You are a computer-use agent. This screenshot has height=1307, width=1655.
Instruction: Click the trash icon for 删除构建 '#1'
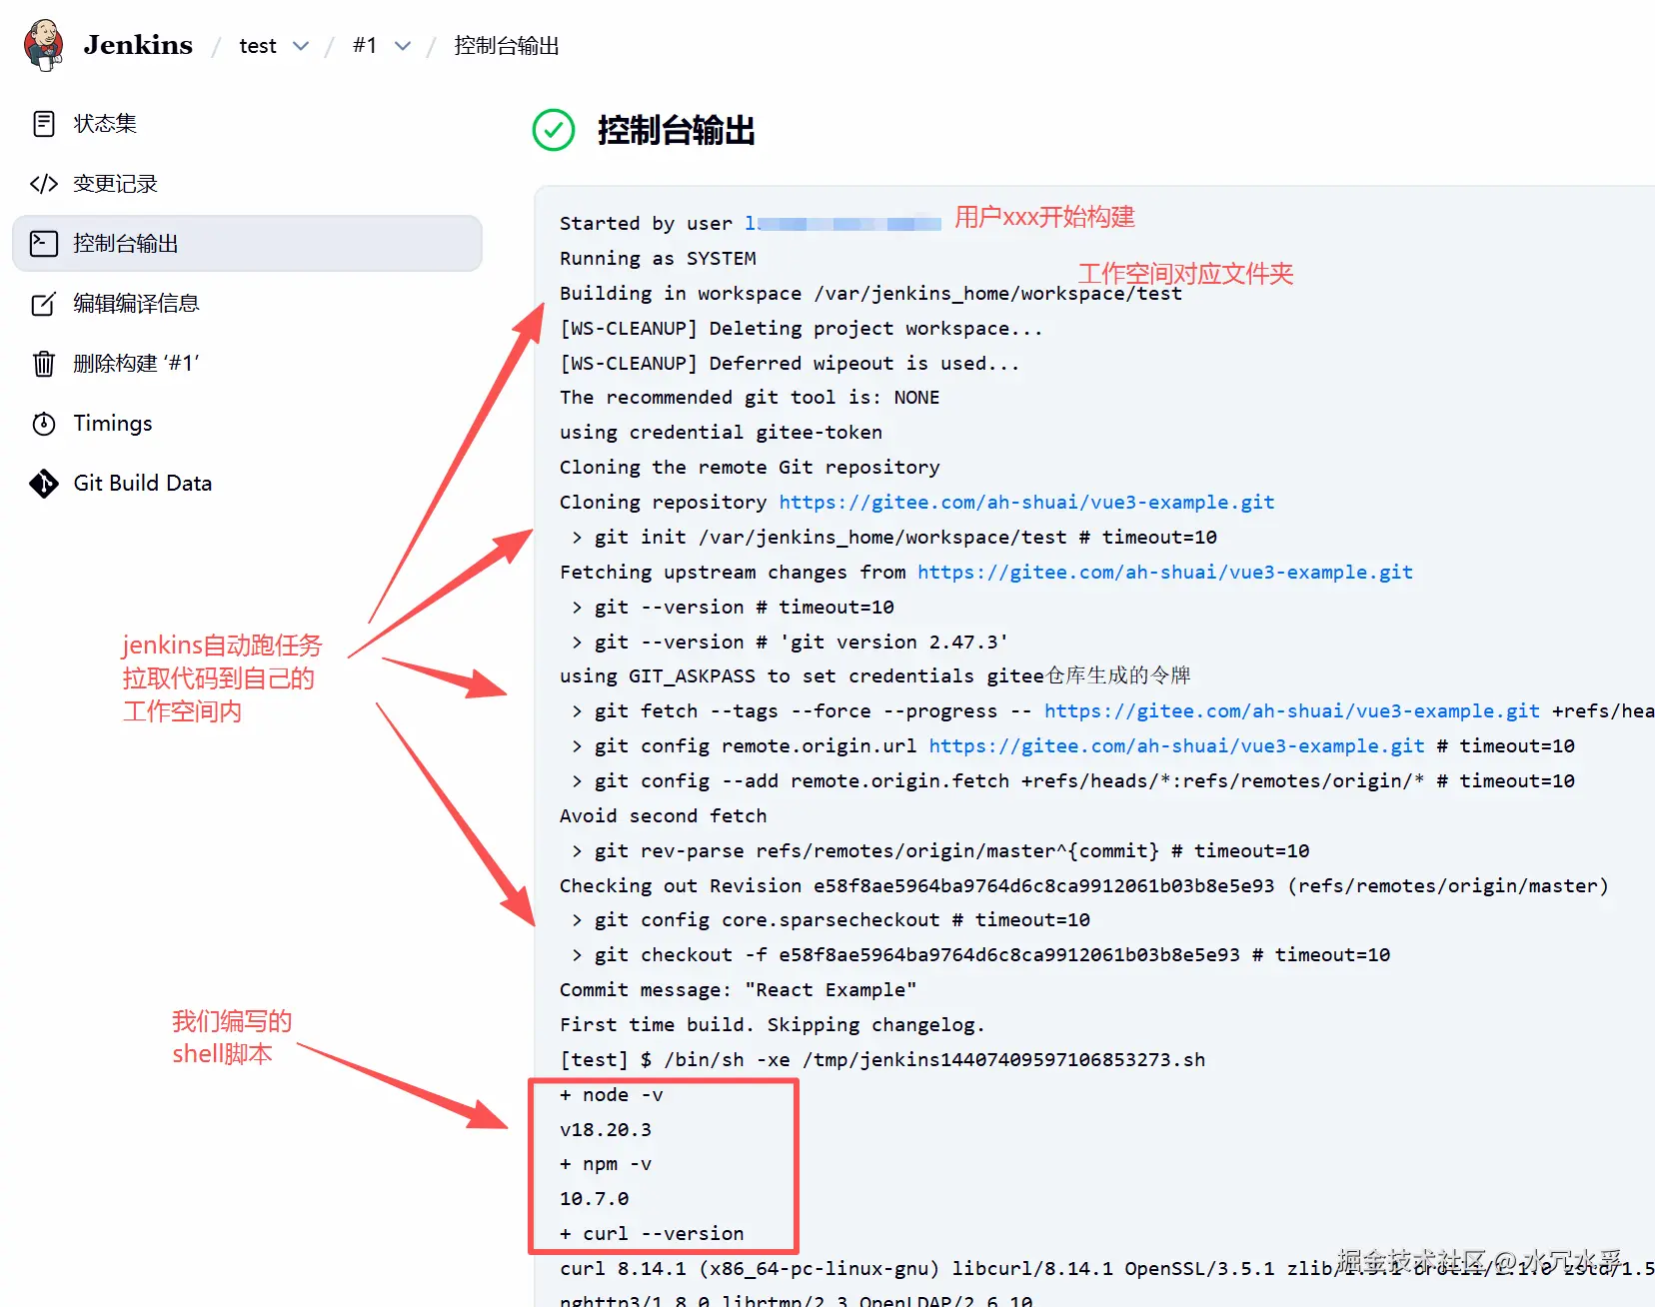(x=44, y=364)
